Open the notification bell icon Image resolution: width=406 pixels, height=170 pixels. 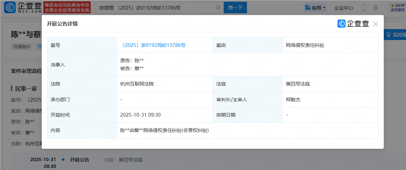376,8
